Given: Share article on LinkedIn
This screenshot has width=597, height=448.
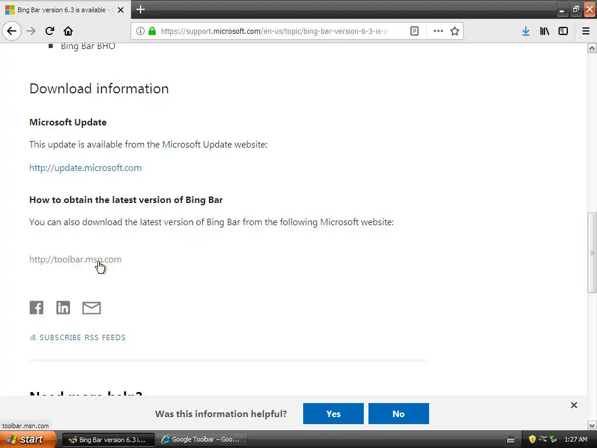Looking at the screenshot, I should tap(63, 307).
